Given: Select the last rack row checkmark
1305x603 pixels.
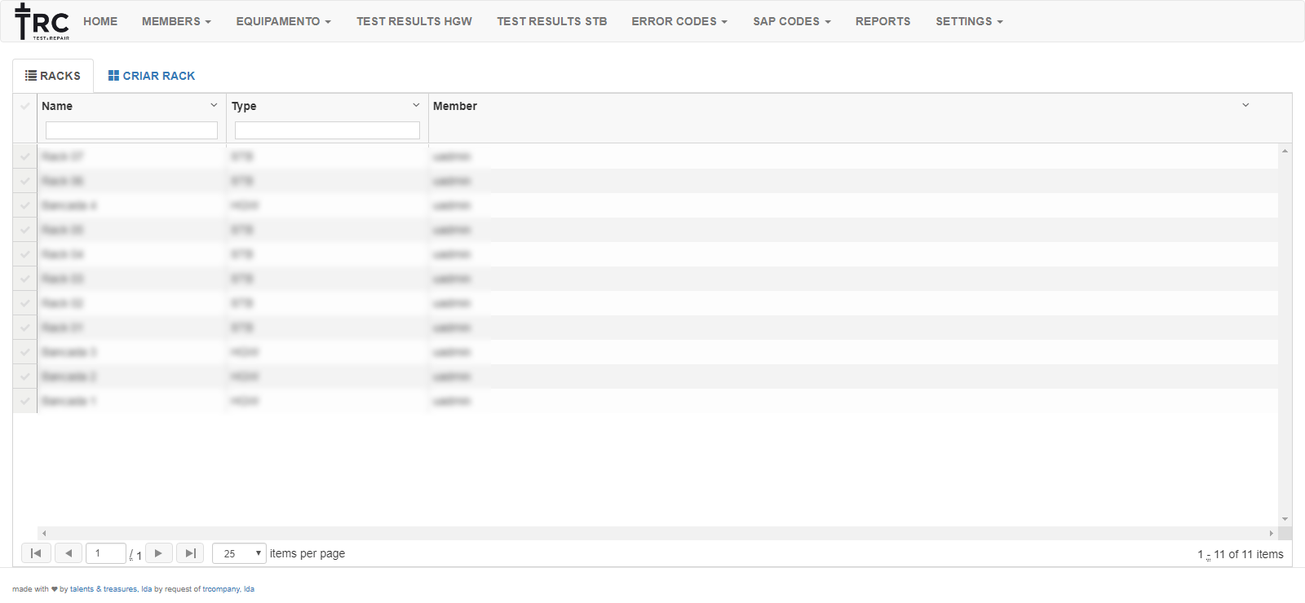Looking at the screenshot, I should click(x=25, y=401).
